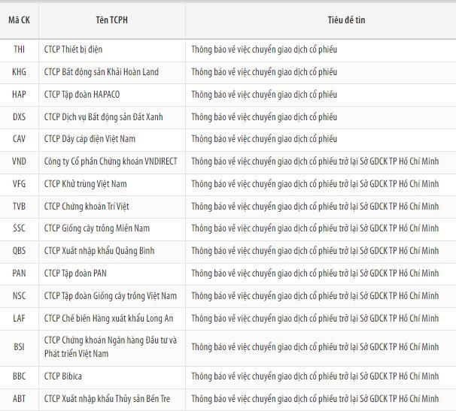Screen dimensions: 456x411
Task: Click the Tên TCPH column header
Action: pyautogui.click(x=112, y=20)
